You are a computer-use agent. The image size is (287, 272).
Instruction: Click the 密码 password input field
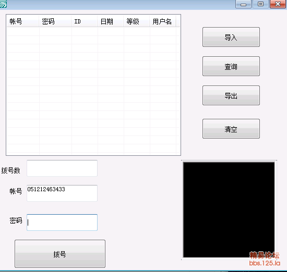62,222
